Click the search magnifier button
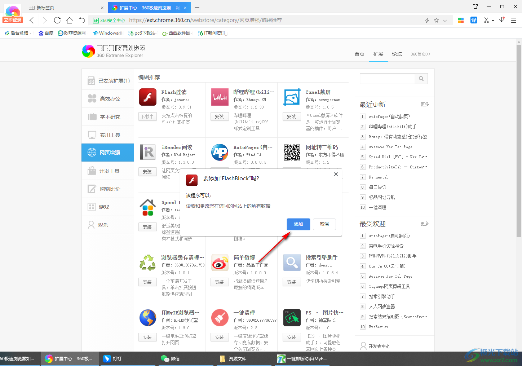522x366 pixels. (421, 79)
